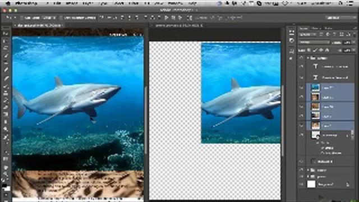Switch to the Paths panel tab

[x=328, y=28]
